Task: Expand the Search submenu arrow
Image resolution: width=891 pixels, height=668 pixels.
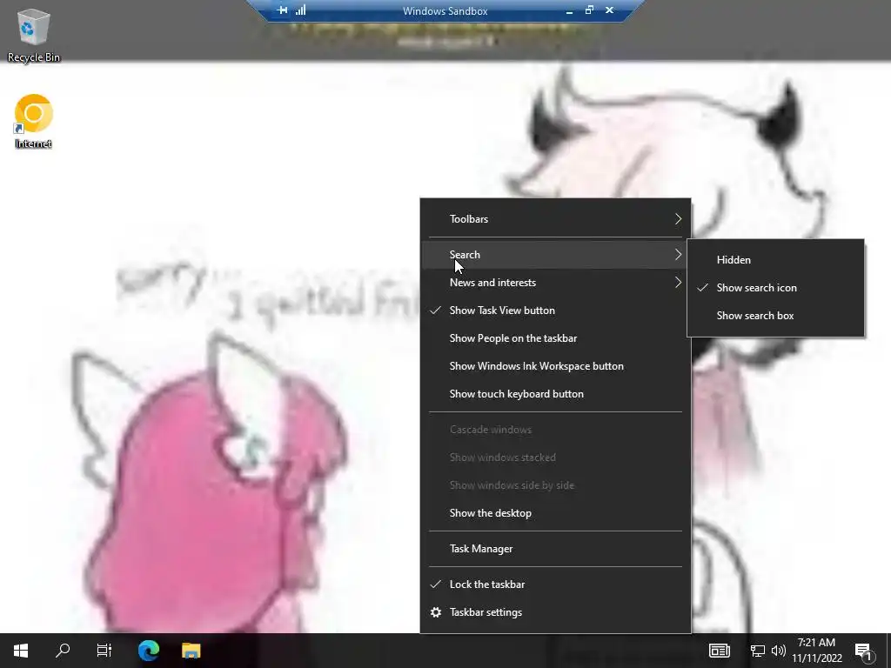Action: click(678, 255)
